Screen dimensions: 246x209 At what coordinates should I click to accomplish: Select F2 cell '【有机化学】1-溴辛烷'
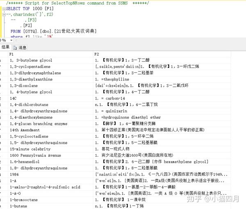click(162, 200)
